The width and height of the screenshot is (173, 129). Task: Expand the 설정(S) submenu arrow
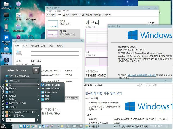click(38, 96)
